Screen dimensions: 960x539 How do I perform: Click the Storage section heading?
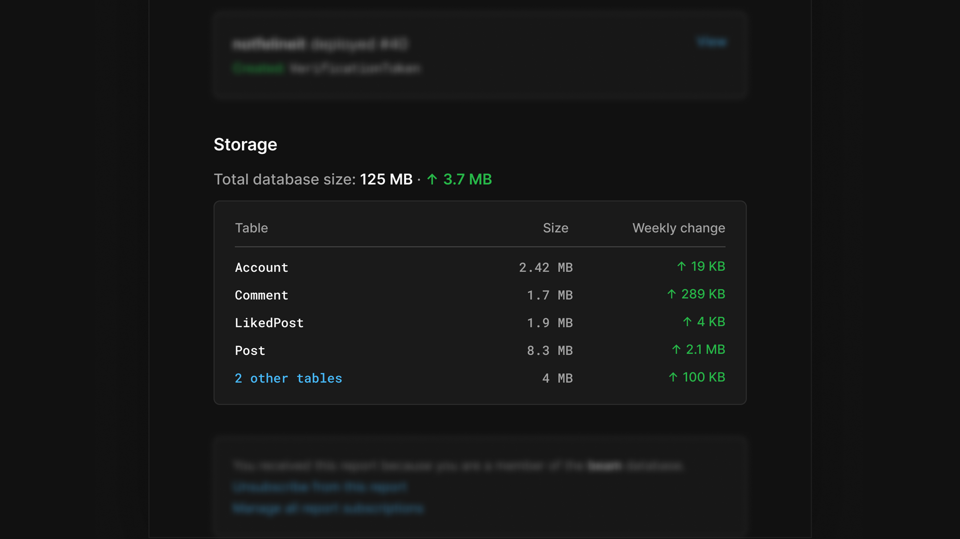point(245,144)
